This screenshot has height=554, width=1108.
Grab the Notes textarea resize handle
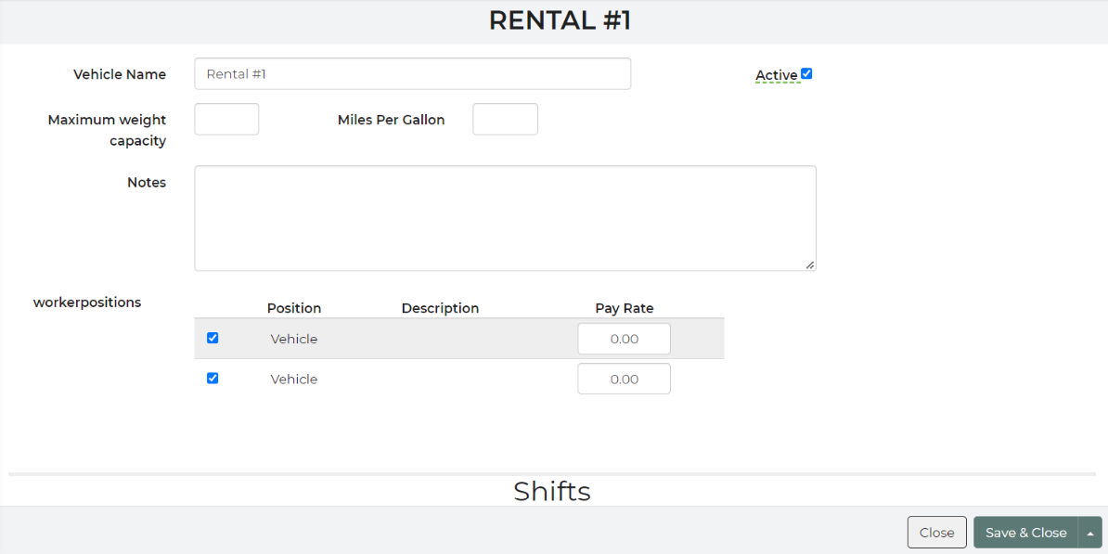(810, 265)
